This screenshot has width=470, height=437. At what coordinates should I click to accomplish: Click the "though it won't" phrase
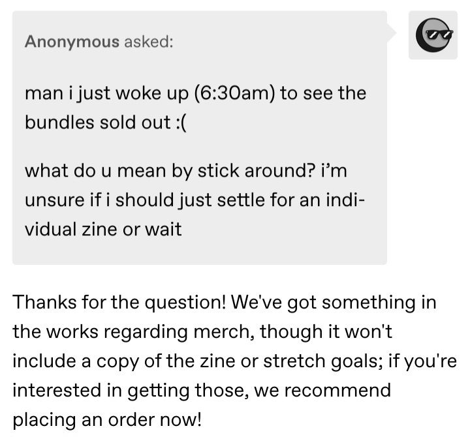pyautogui.click(x=326, y=331)
